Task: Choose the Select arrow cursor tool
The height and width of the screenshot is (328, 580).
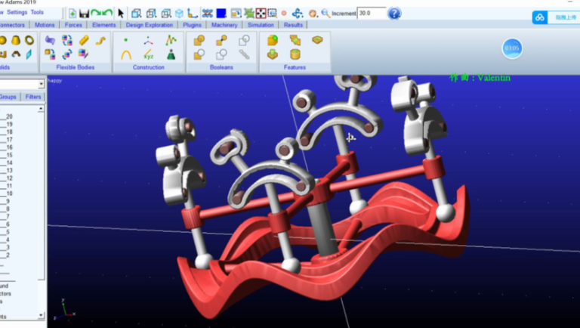Action: click(121, 13)
